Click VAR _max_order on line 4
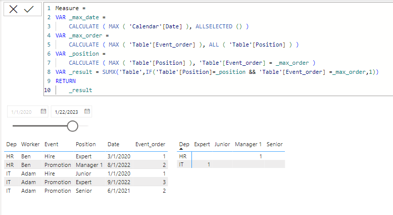Screen dimensions: 393x215 (x=79, y=35)
